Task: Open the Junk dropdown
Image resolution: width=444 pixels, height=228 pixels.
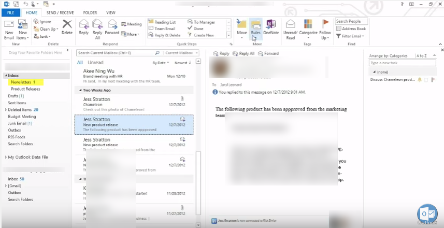Action: click(42, 36)
